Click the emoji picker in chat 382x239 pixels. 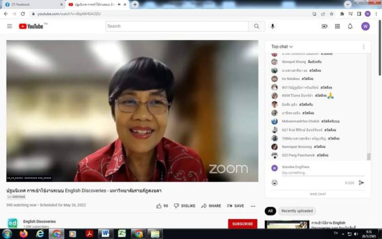pyautogui.click(x=275, y=183)
